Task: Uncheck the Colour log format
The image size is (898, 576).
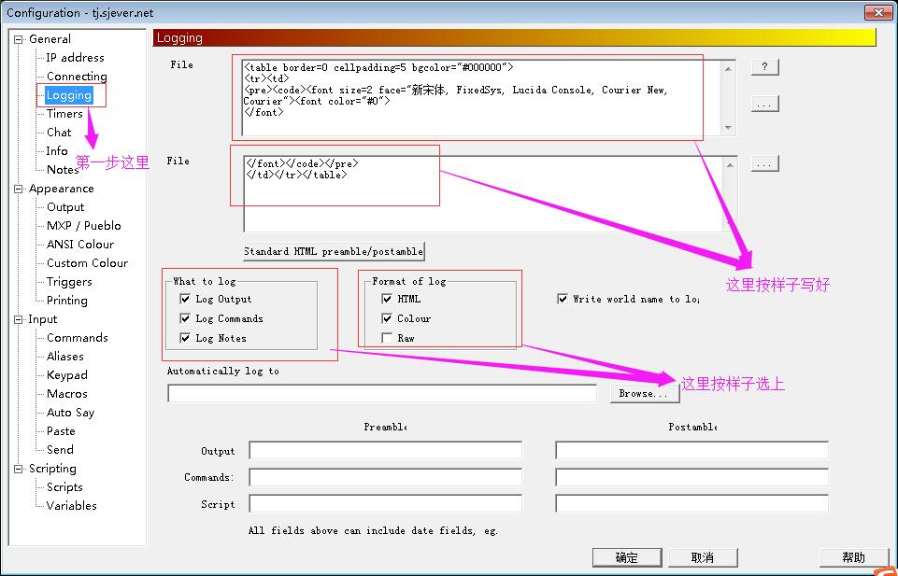Action: pos(387,318)
